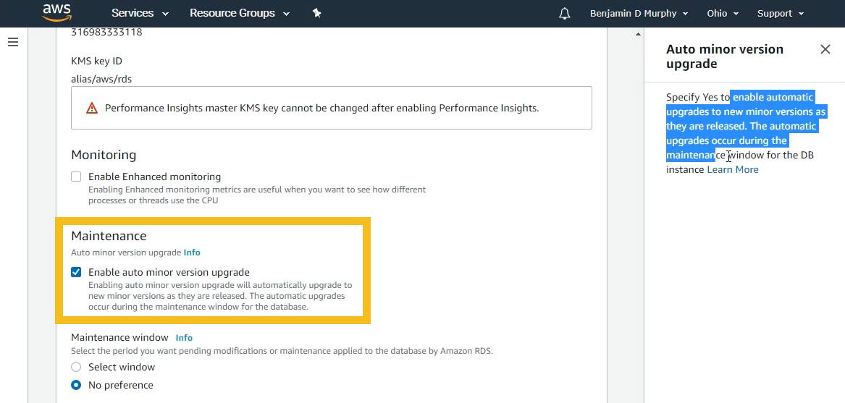Open the Support menu
The image size is (845, 403).
(781, 14)
